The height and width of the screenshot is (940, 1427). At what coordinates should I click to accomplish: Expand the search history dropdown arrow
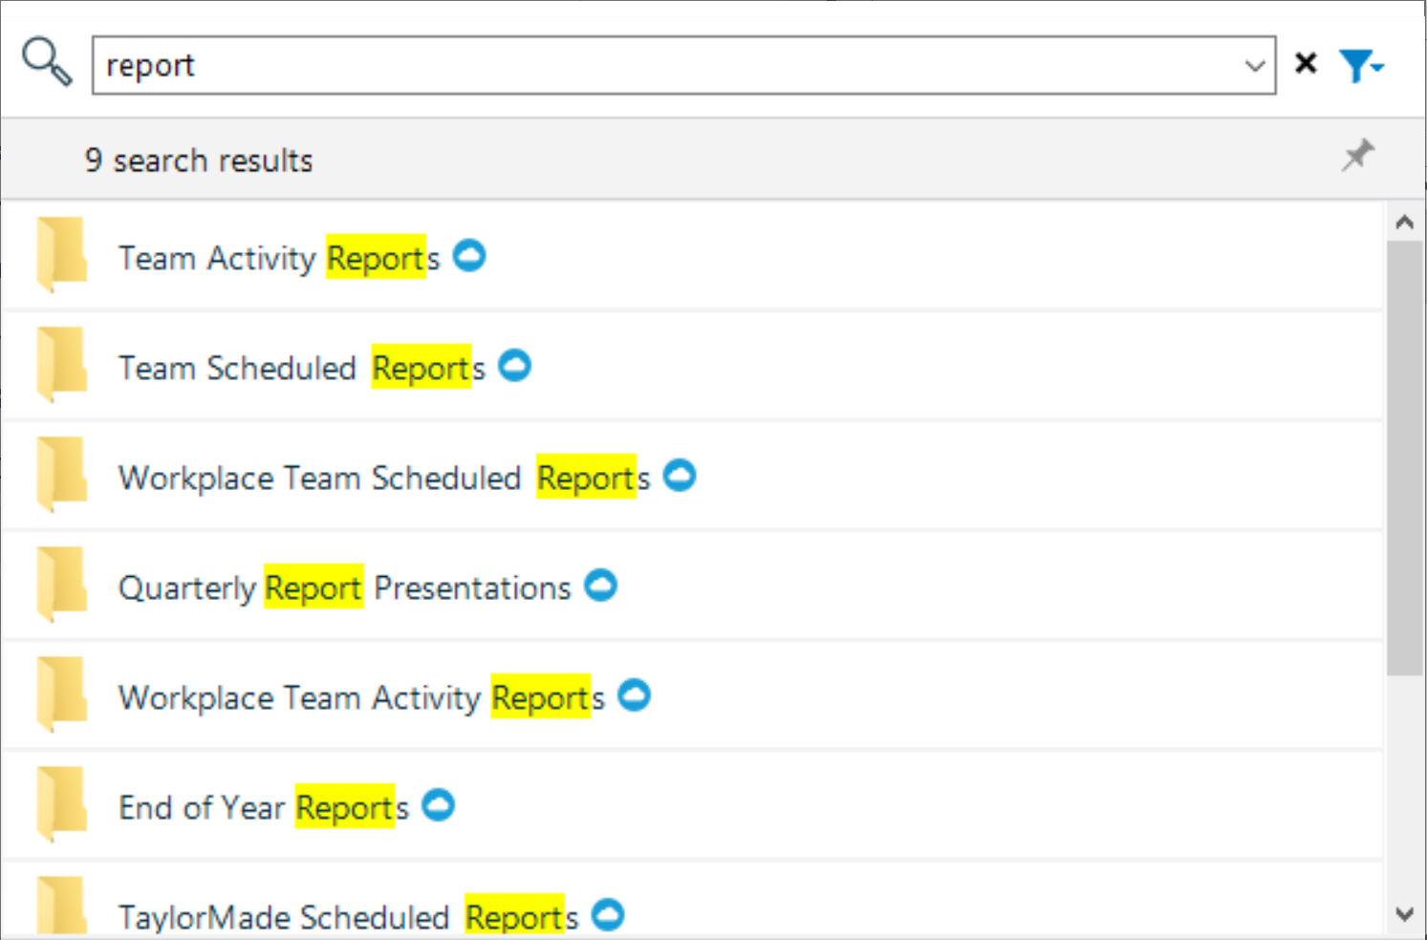coord(1255,66)
